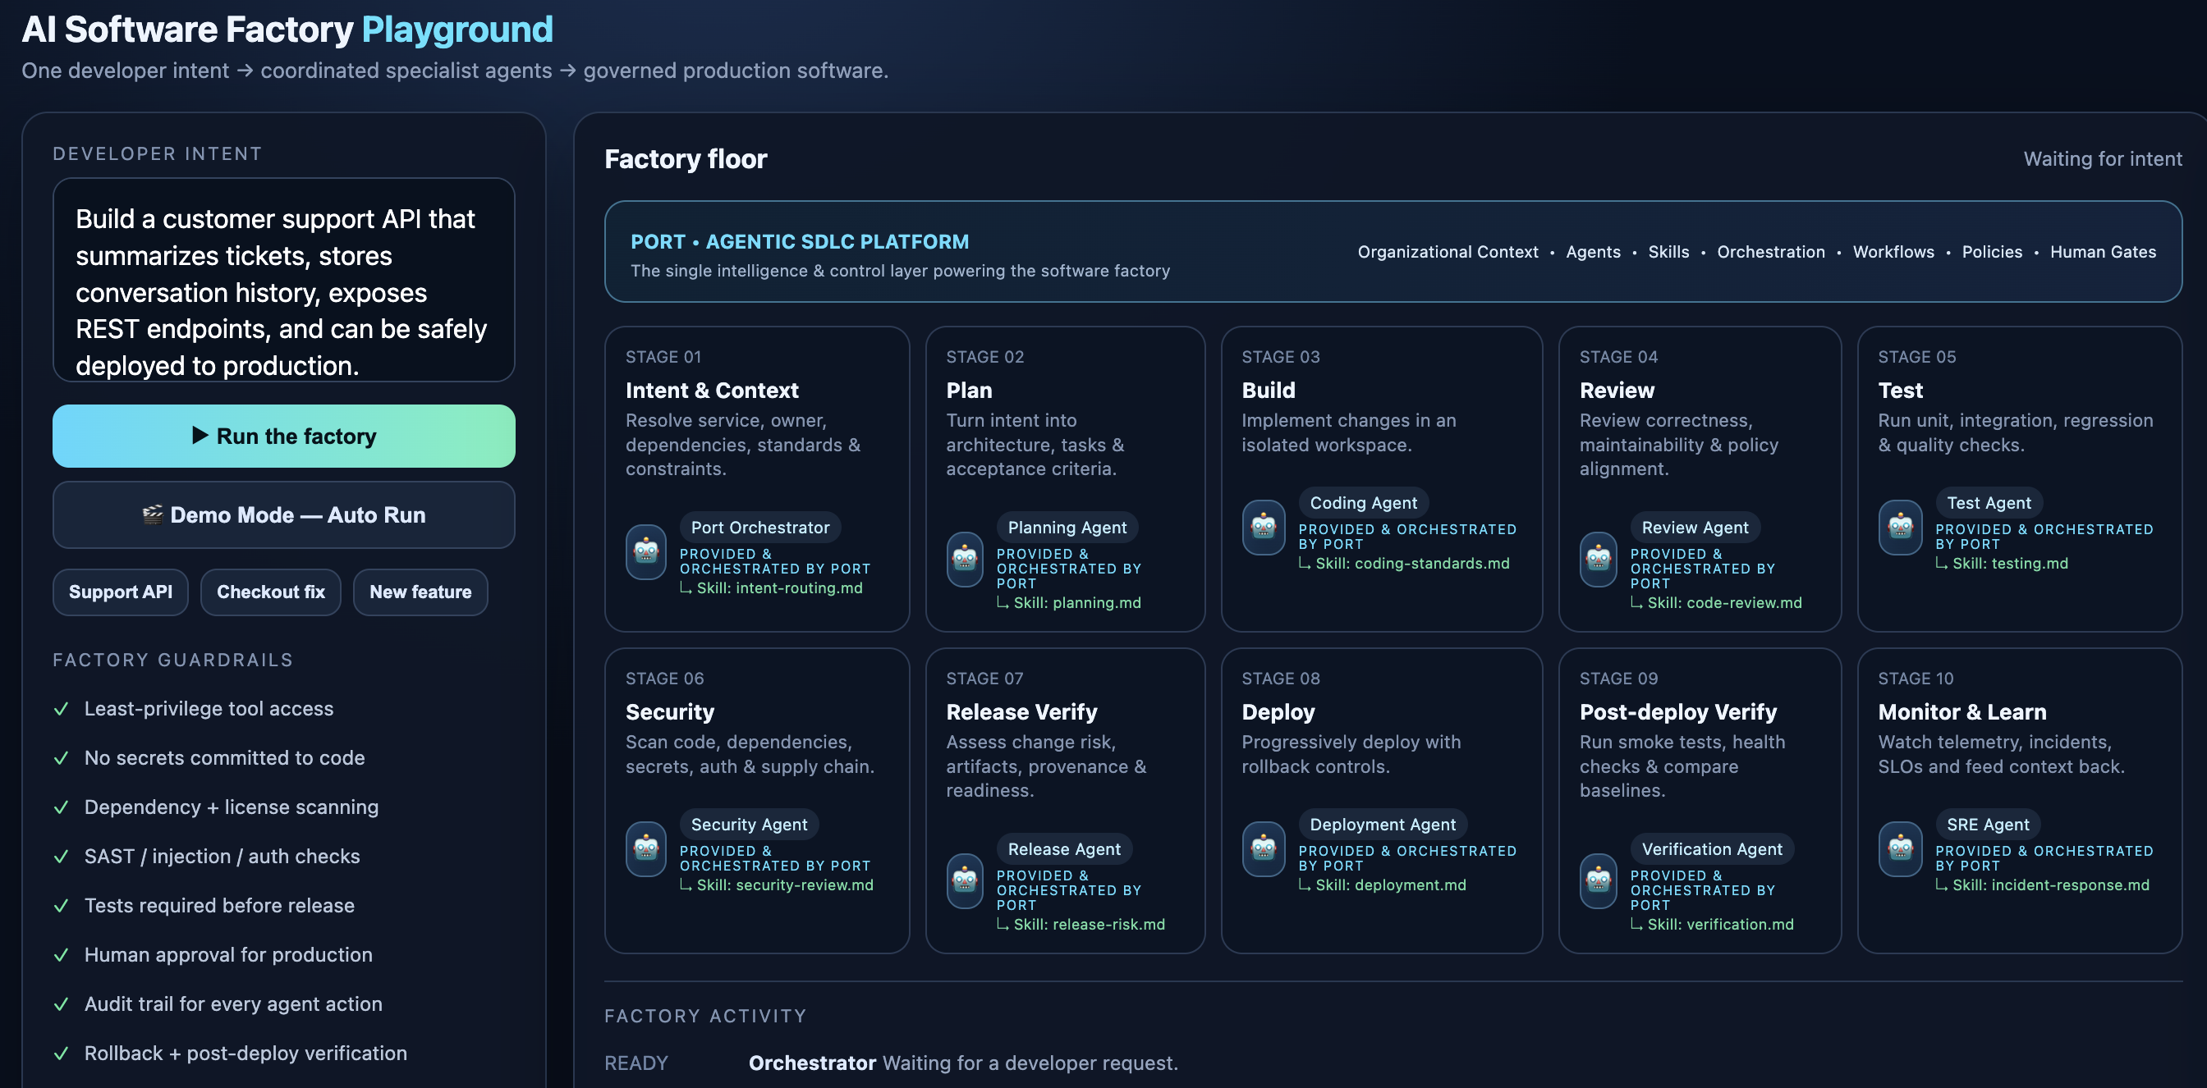Click the checkmark beside Least-privilege tool access
2207x1088 pixels.
tap(62, 710)
